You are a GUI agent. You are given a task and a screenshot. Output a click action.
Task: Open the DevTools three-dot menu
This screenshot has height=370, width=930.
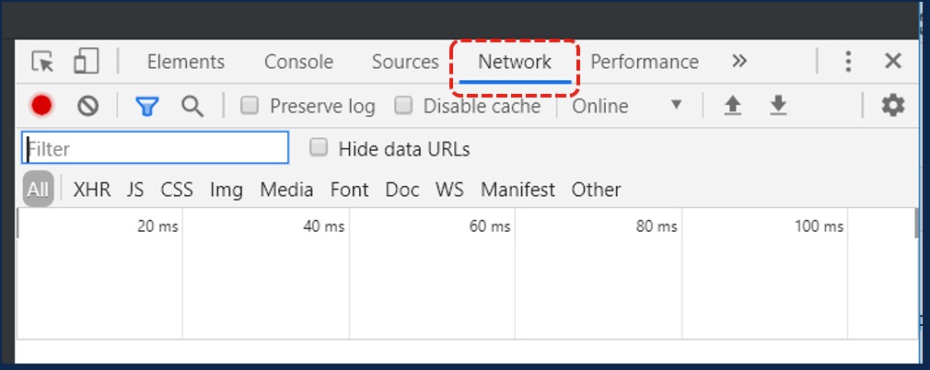(x=848, y=62)
